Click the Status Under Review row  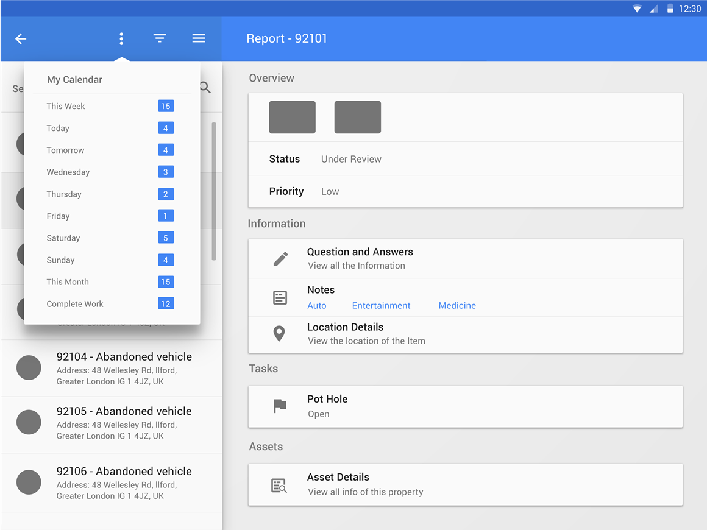pos(465,158)
